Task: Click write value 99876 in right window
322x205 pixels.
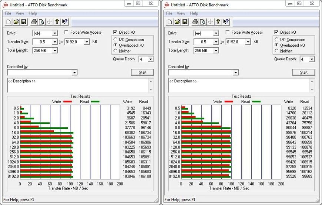Action: coord(291,132)
